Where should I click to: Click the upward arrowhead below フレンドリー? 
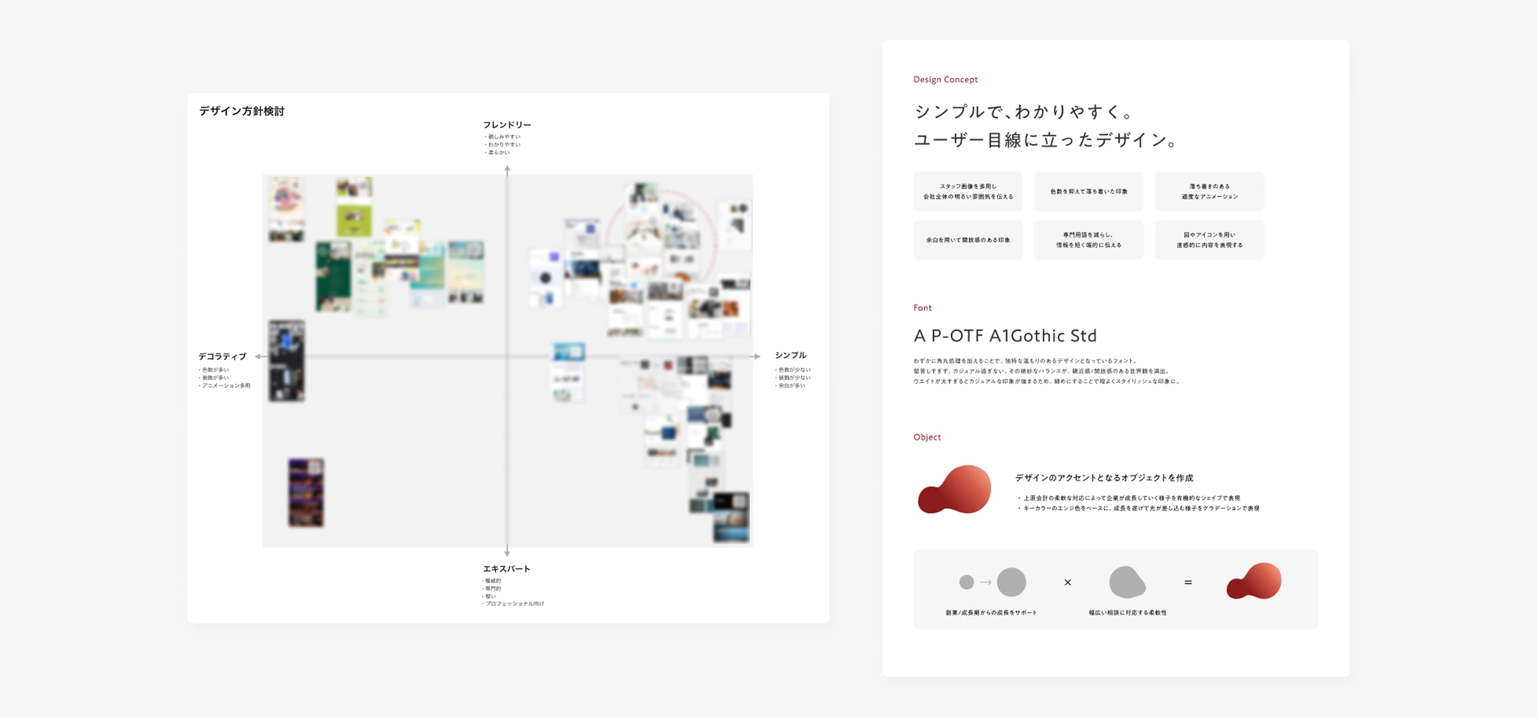click(x=507, y=169)
